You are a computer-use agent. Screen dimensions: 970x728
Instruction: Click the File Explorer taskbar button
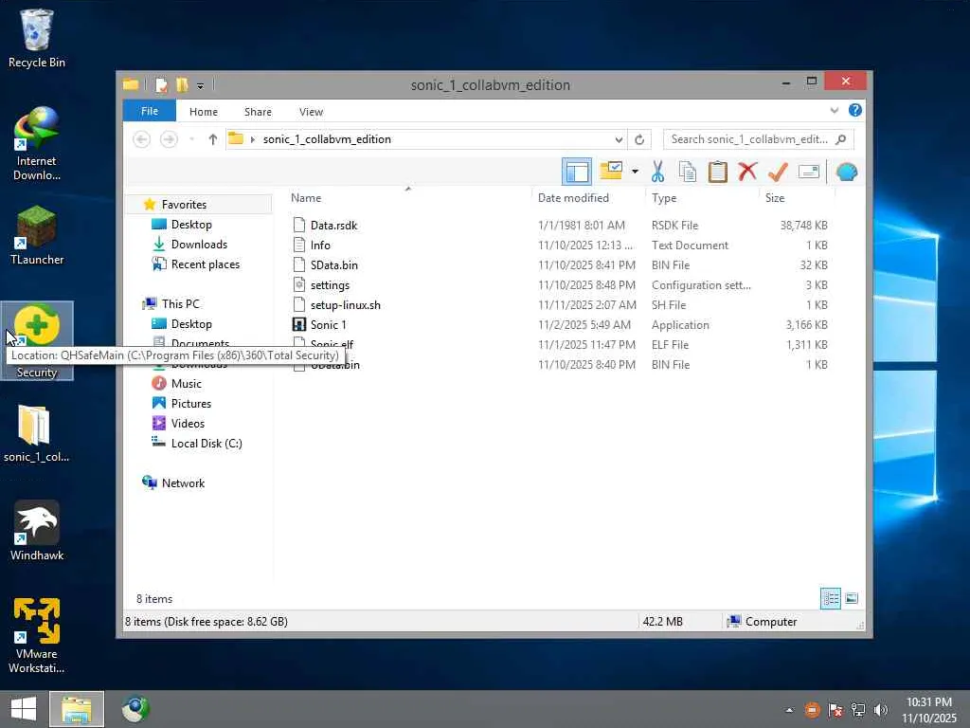(77, 709)
